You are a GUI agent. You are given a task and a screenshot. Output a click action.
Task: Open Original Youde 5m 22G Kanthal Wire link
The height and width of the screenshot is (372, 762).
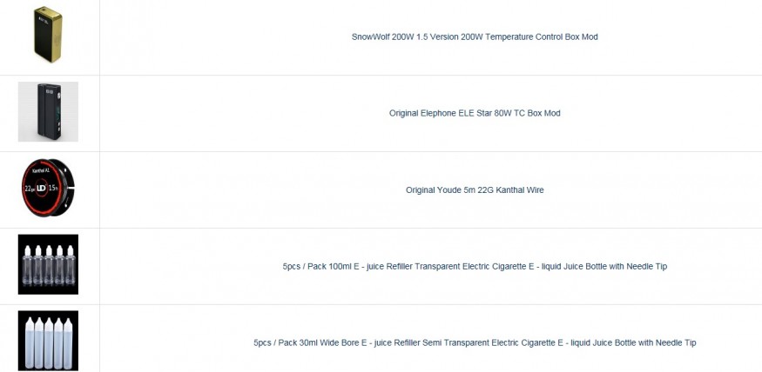[x=475, y=189]
